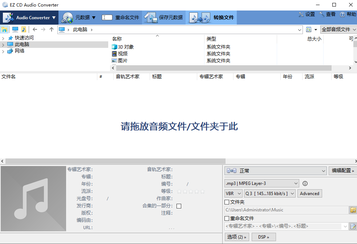Open the VBR mode dropdown

tap(233, 194)
